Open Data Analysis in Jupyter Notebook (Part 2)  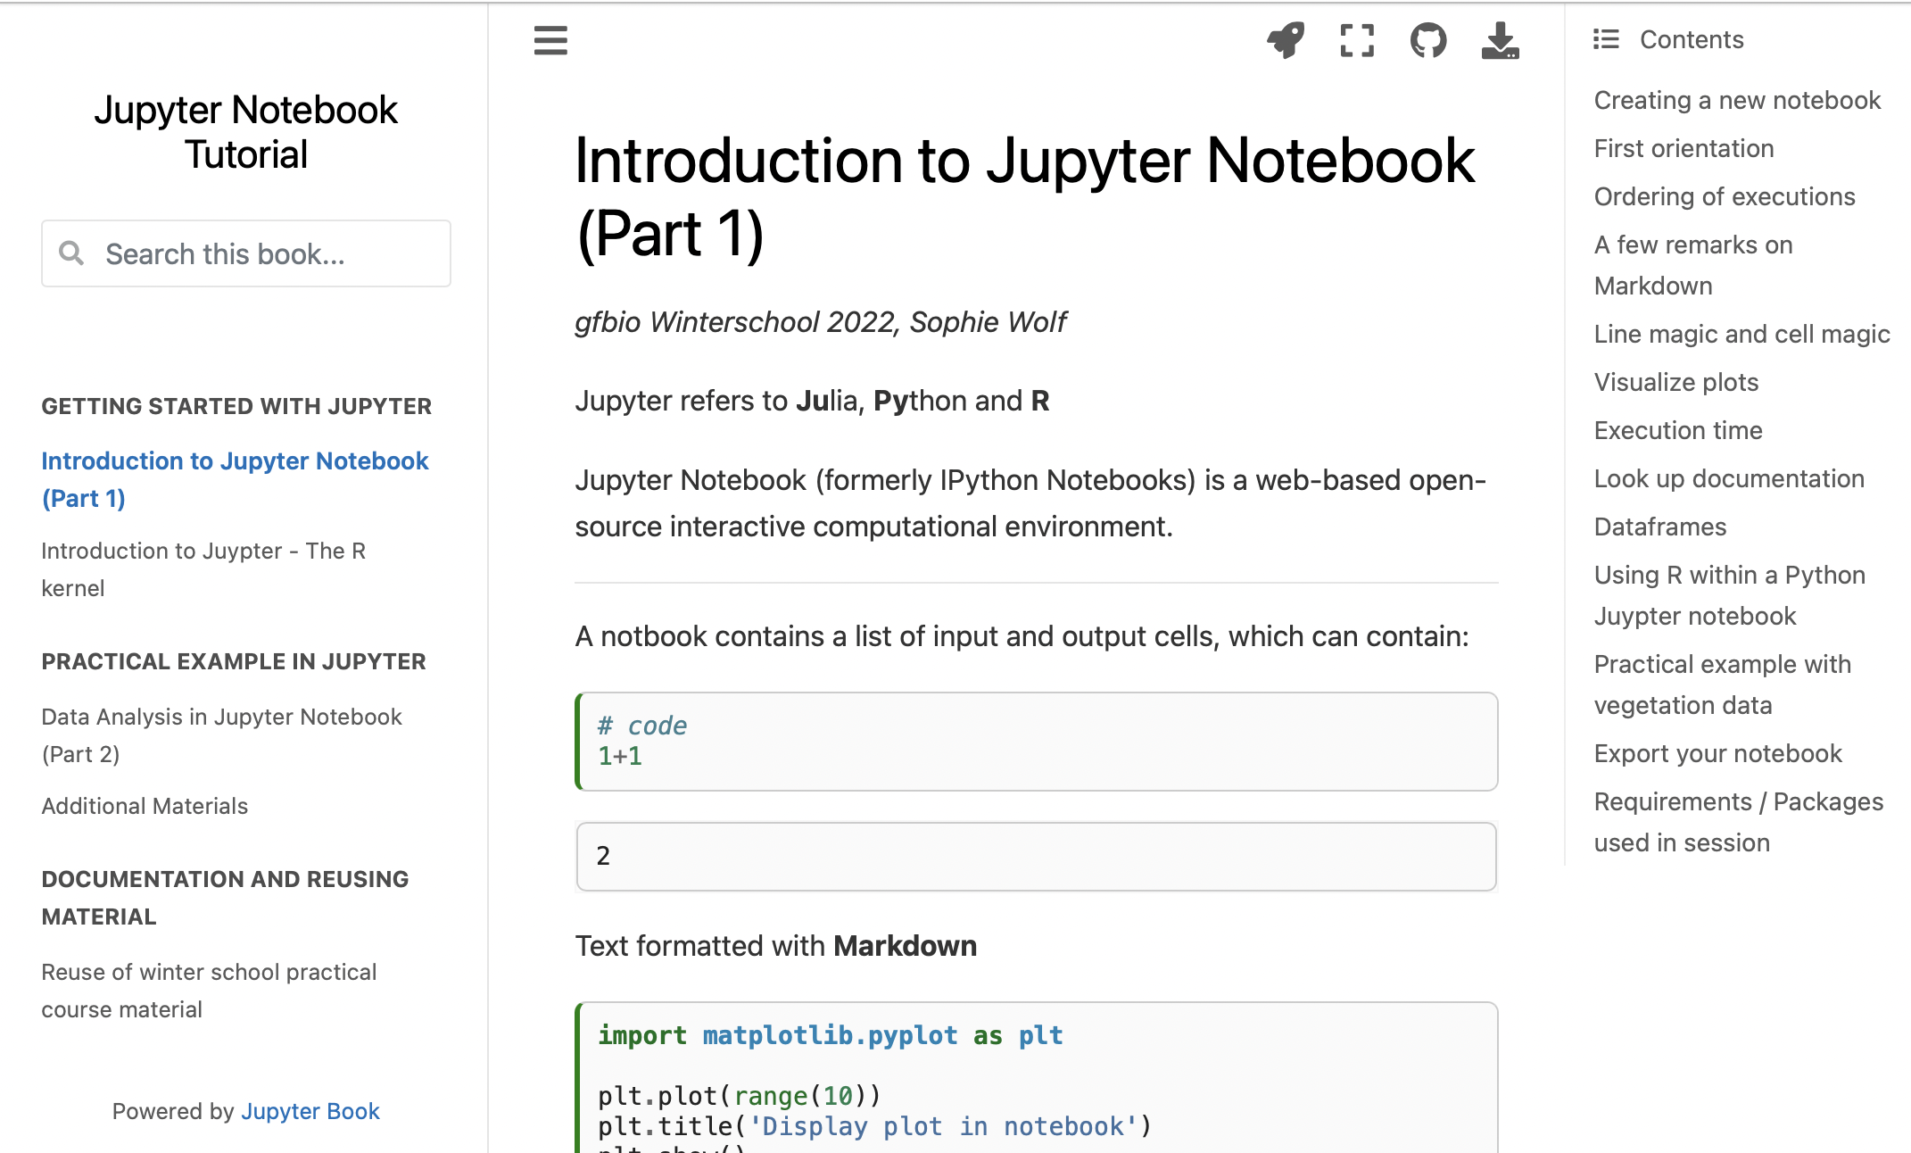click(221, 735)
